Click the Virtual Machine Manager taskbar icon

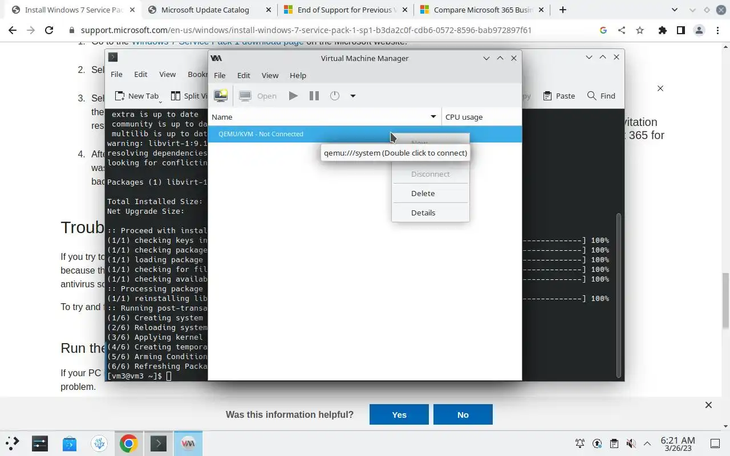pyautogui.click(x=188, y=443)
